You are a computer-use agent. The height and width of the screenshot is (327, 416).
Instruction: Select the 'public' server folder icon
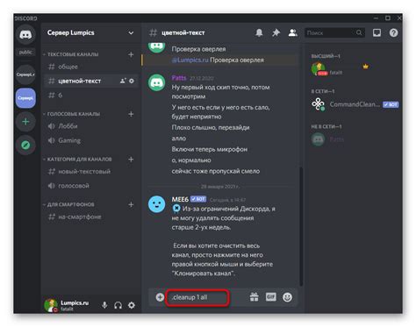pyautogui.click(x=25, y=53)
